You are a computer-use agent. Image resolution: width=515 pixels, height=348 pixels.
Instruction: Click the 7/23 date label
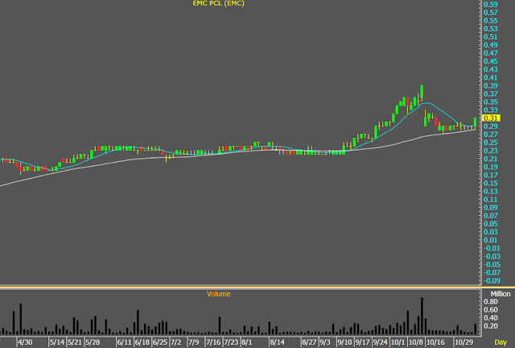(x=231, y=342)
